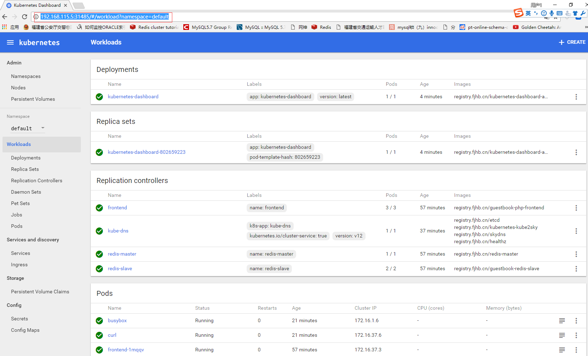This screenshot has height=356, width=588.
Task: Show more bookmarks overflow chevron
Action: point(586,27)
